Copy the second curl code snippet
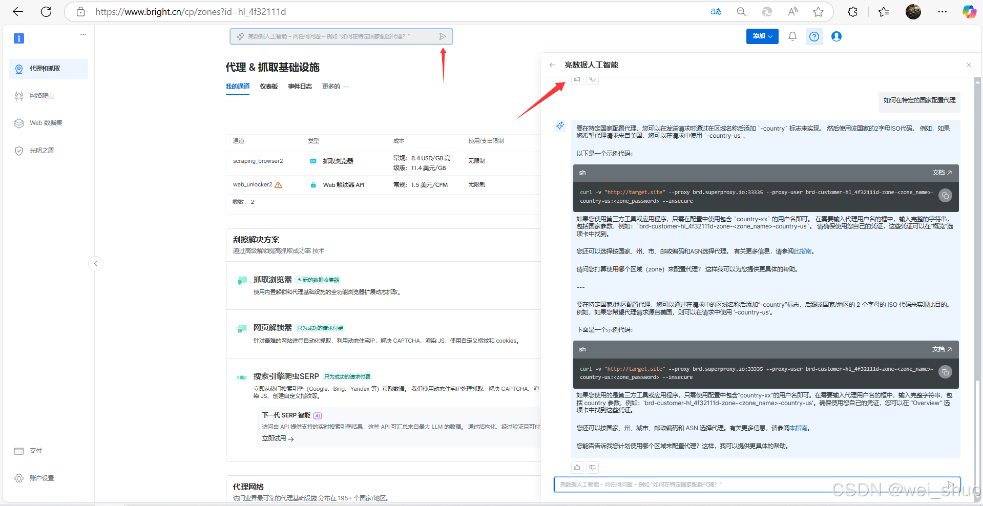Viewport: 983px width, 506px height. coord(945,372)
